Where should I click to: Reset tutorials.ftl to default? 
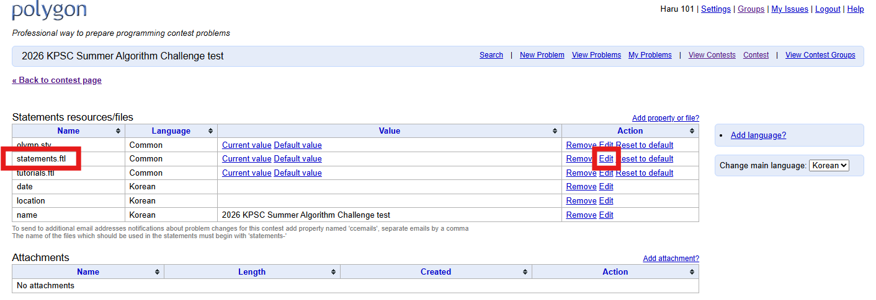click(645, 173)
